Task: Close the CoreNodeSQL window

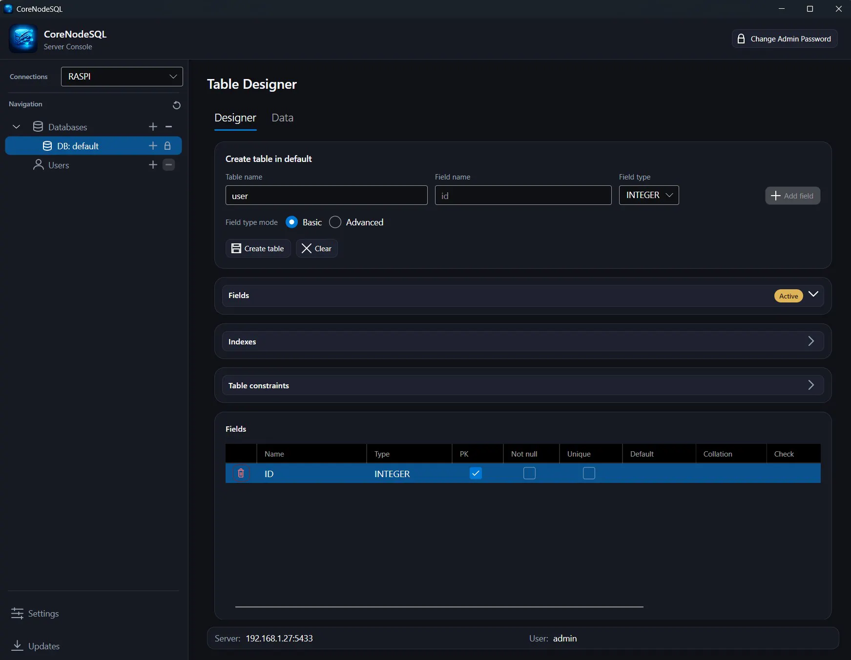Action: coord(838,9)
